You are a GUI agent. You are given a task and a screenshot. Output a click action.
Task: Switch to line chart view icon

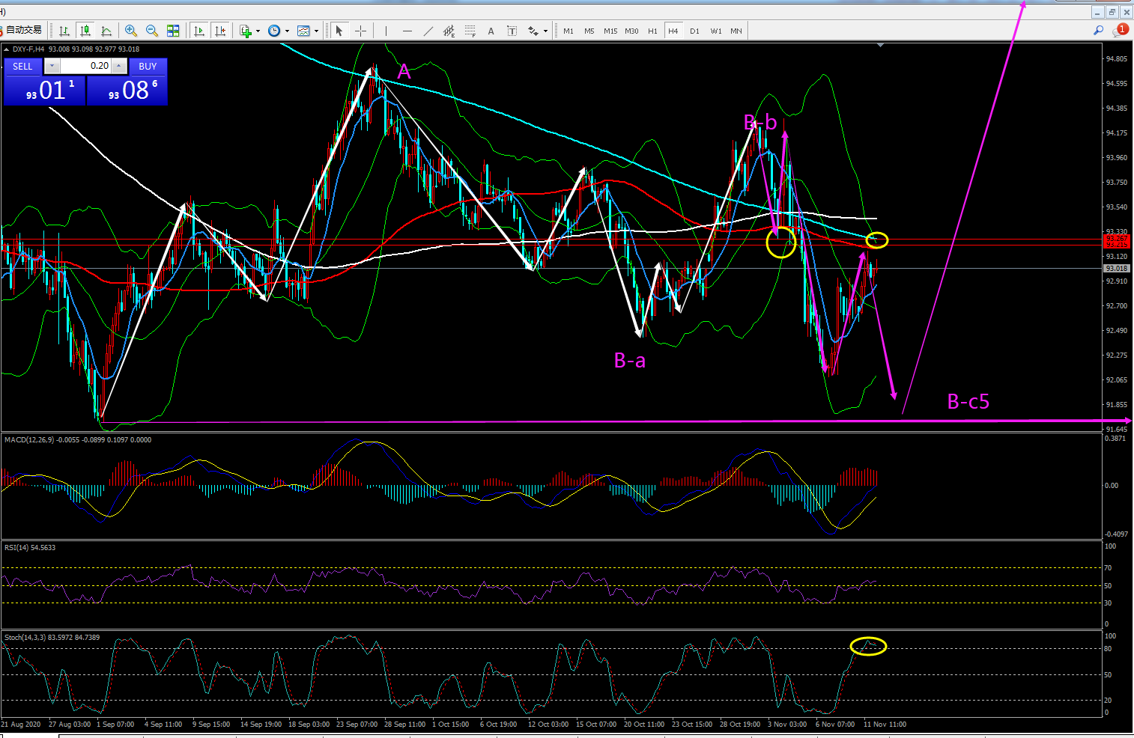click(106, 31)
